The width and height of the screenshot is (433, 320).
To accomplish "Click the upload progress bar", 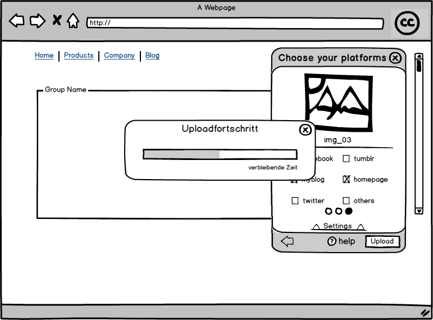I will click(220, 154).
